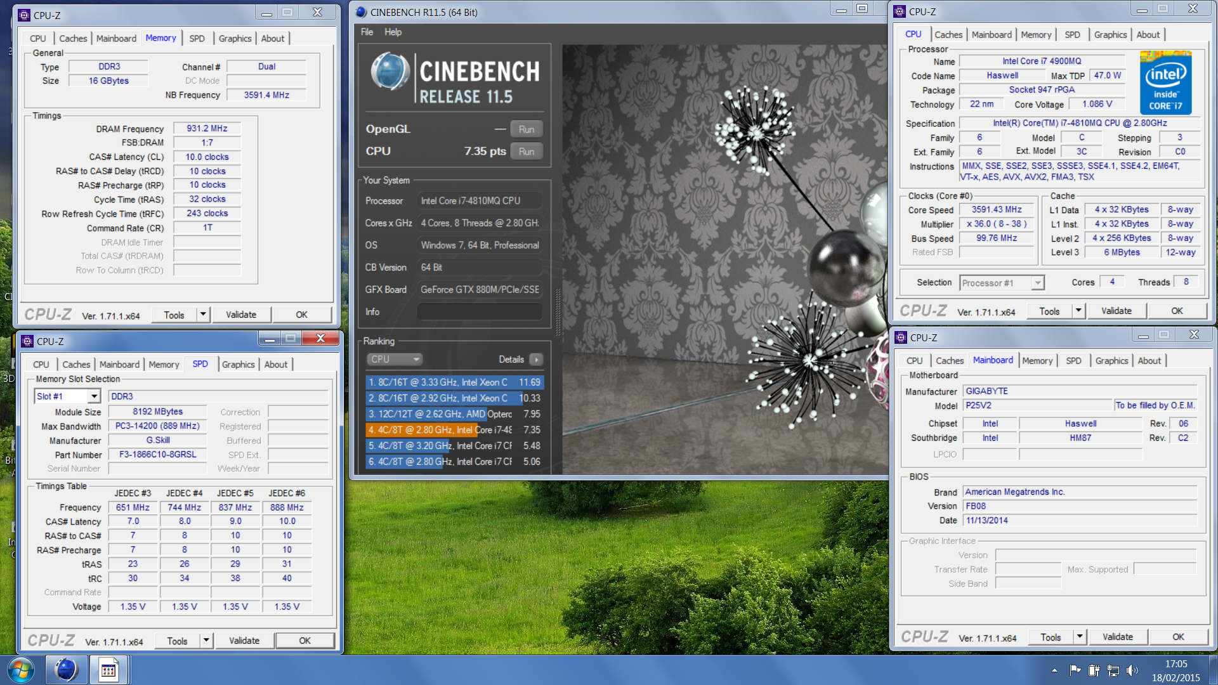This screenshot has width=1218, height=685.
Task: Select highlighted ranking row 4C/8T 7.35
Action: (x=455, y=430)
